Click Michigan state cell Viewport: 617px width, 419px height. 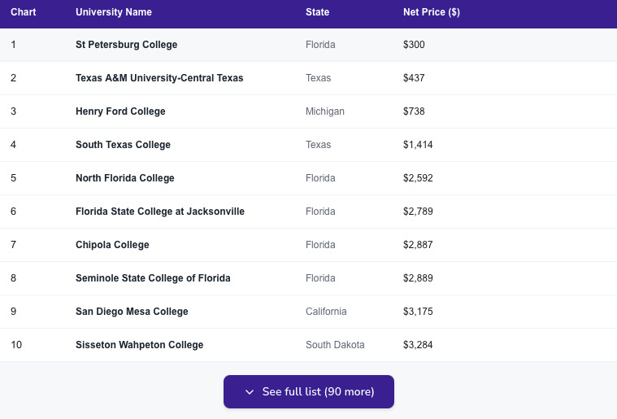coord(325,111)
